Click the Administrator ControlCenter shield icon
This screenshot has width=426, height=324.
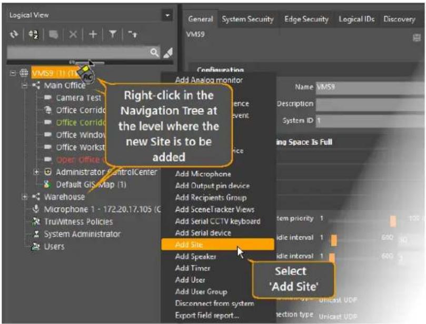tap(48, 172)
